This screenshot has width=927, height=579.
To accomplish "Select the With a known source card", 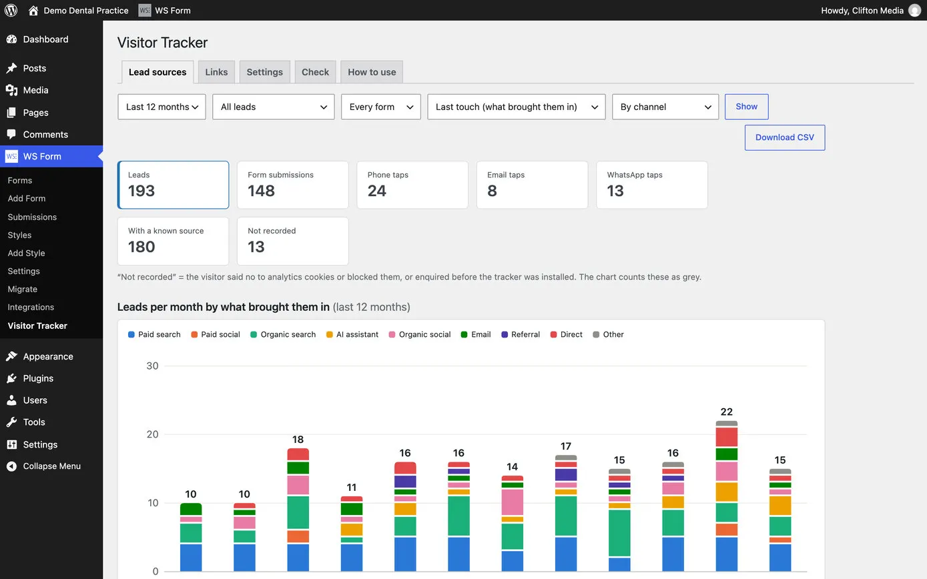I will [x=173, y=241].
